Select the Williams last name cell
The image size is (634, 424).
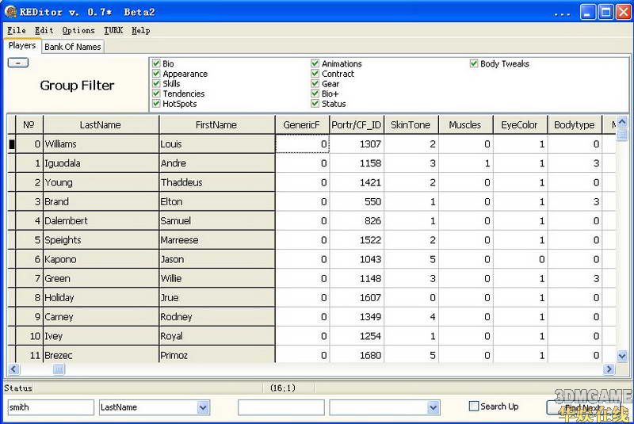pyautogui.click(x=101, y=144)
